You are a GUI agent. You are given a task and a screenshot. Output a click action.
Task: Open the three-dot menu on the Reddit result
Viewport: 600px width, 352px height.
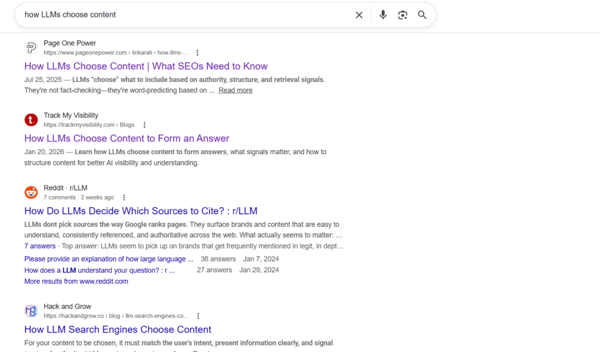click(124, 197)
